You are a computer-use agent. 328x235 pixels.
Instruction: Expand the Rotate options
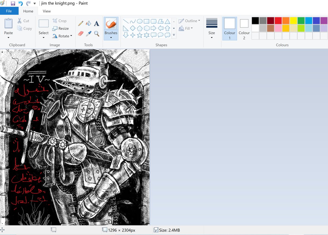pos(62,36)
